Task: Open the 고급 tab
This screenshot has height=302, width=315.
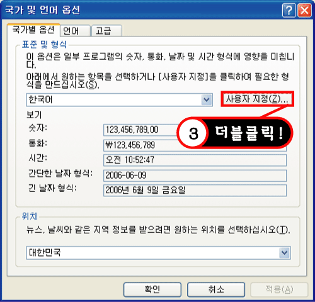Action: click(106, 31)
